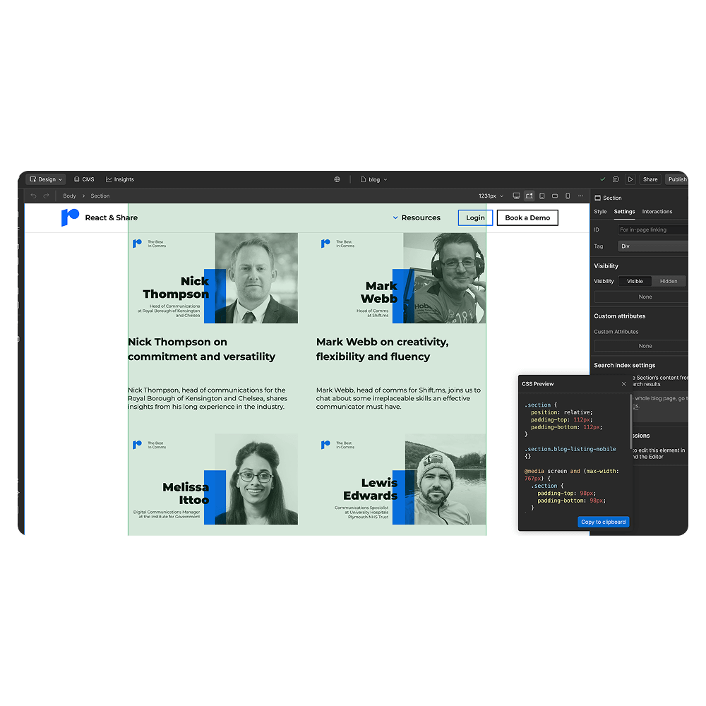Open the Tag dropdown showing Div

pos(652,246)
